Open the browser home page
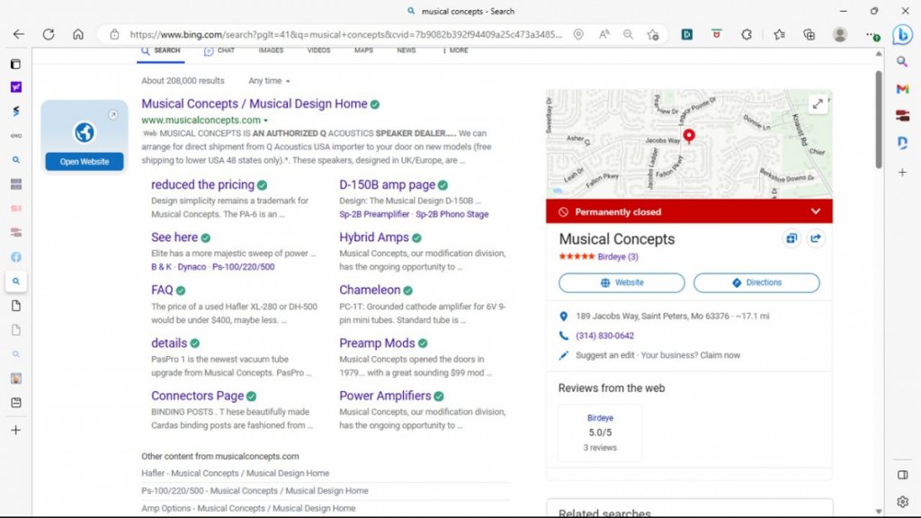This screenshot has width=921, height=518. pyautogui.click(x=78, y=34)
